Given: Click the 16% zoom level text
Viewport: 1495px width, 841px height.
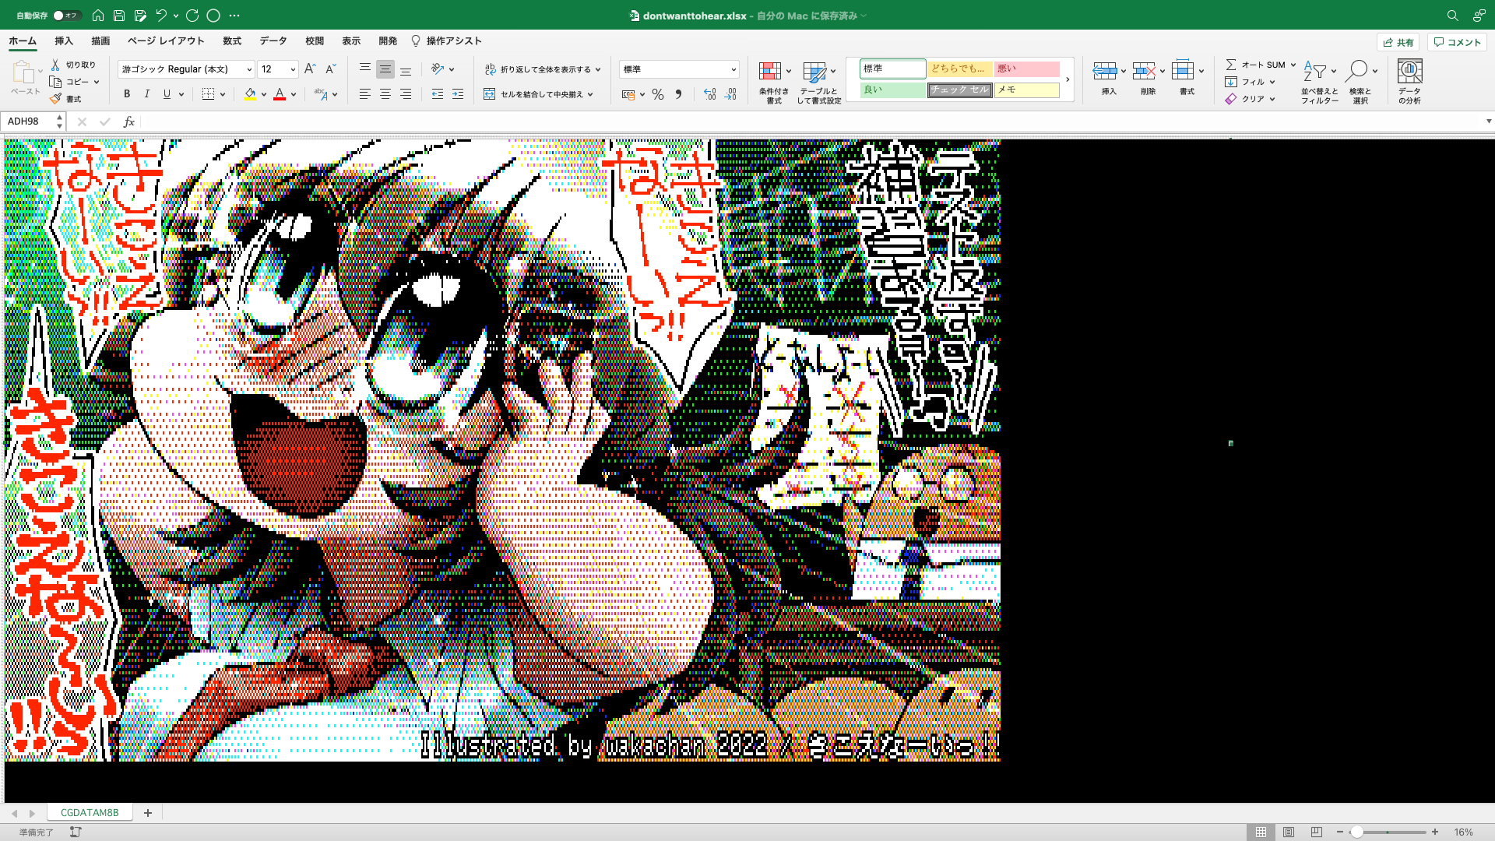Looking at the screenshot, I should click(x=1464, y=832).
